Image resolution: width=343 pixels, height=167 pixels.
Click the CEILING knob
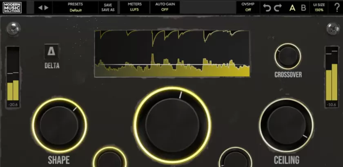[286, 125]
